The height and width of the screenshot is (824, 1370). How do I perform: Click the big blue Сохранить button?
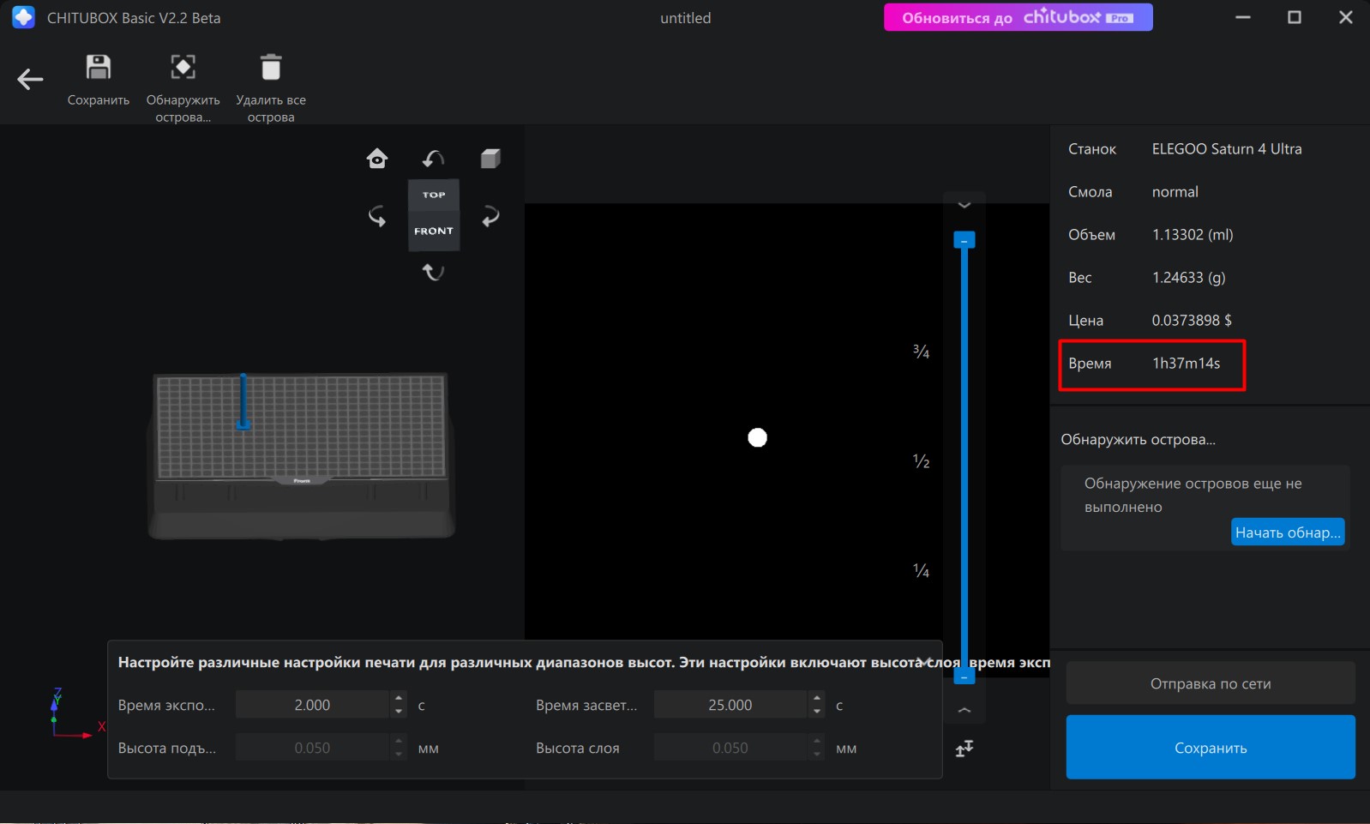[1210, 748]
